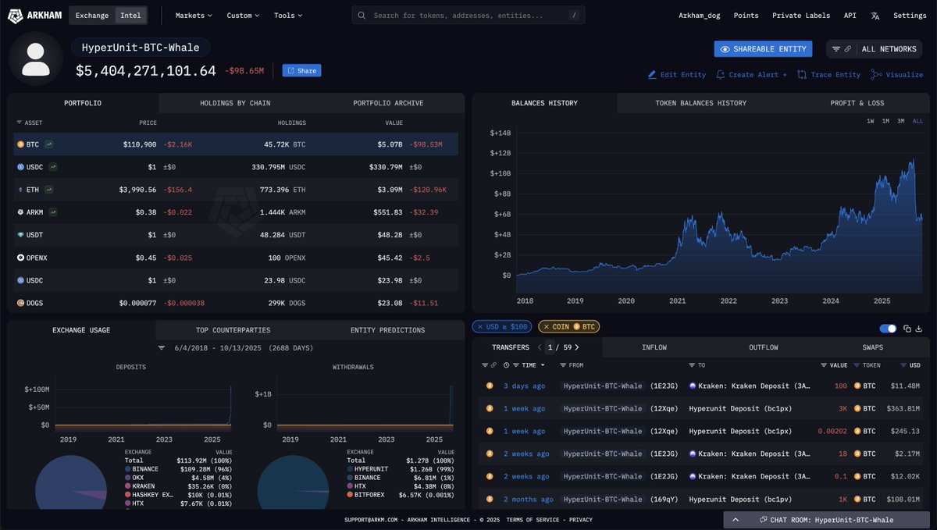Expand the Markets dropdown menu
Screen dimensions: 937x530
tap(194, 16)
